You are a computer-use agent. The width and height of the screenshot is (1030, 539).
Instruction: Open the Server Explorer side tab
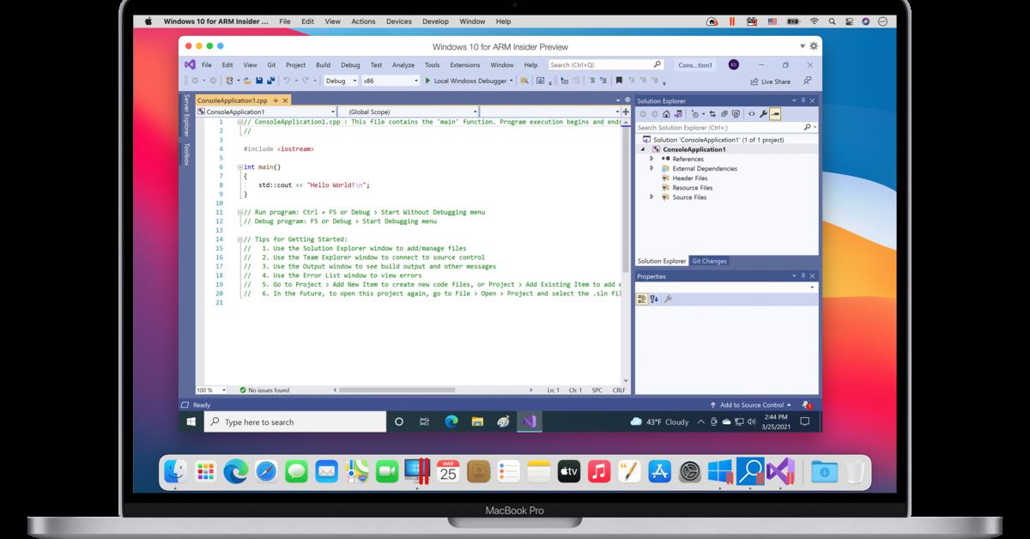(x=186, y=116)
